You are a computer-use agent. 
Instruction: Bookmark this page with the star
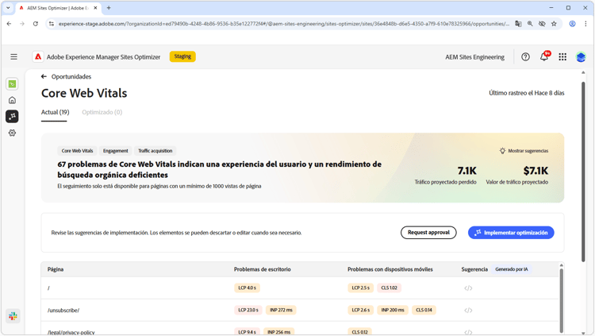[x=554, y=24]
